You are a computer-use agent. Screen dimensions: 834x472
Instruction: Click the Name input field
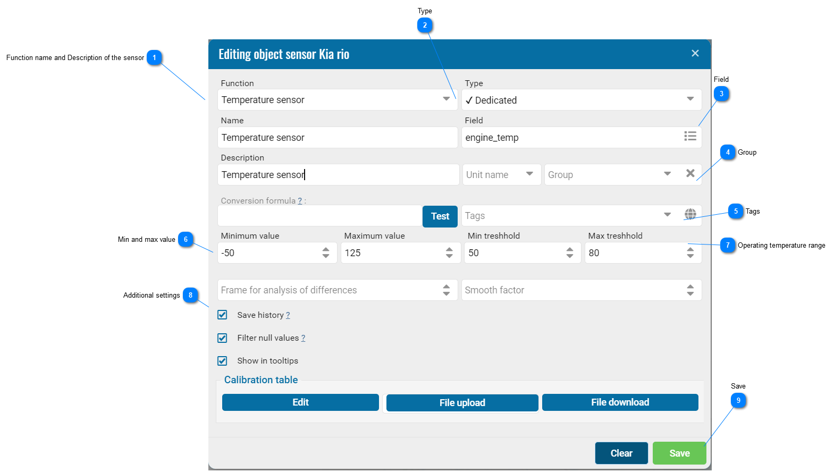point(338,137)
